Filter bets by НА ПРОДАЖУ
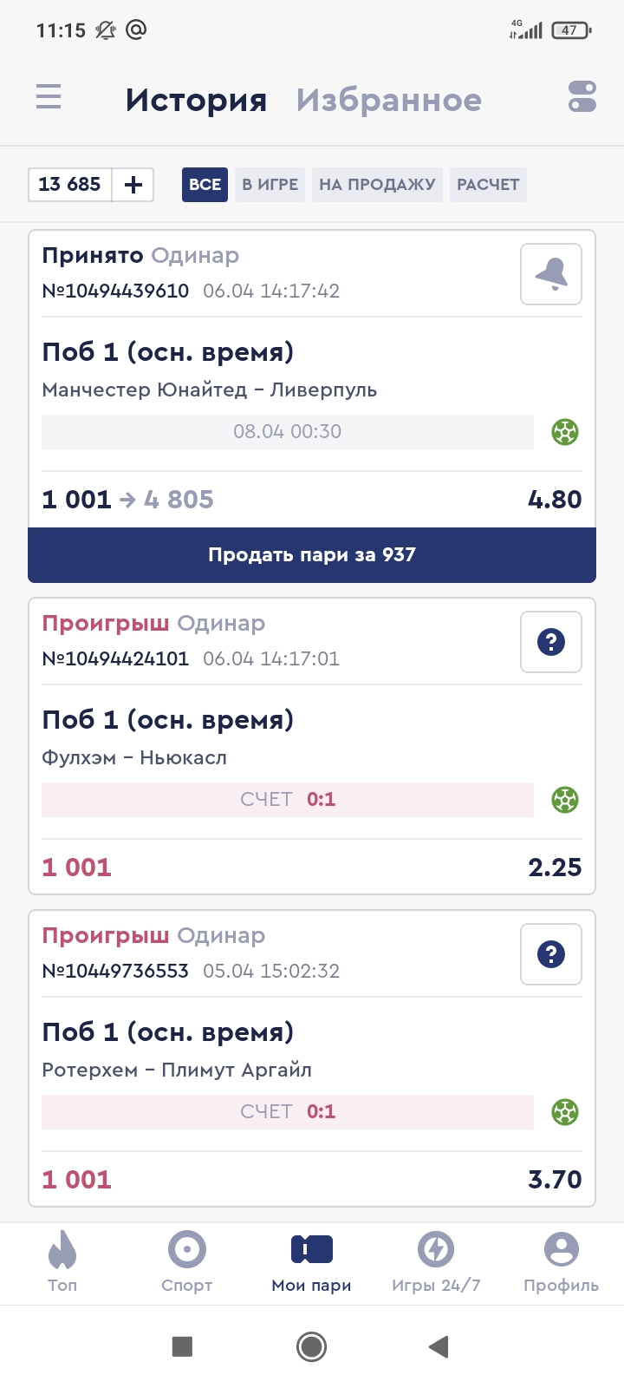 point(377,185)
